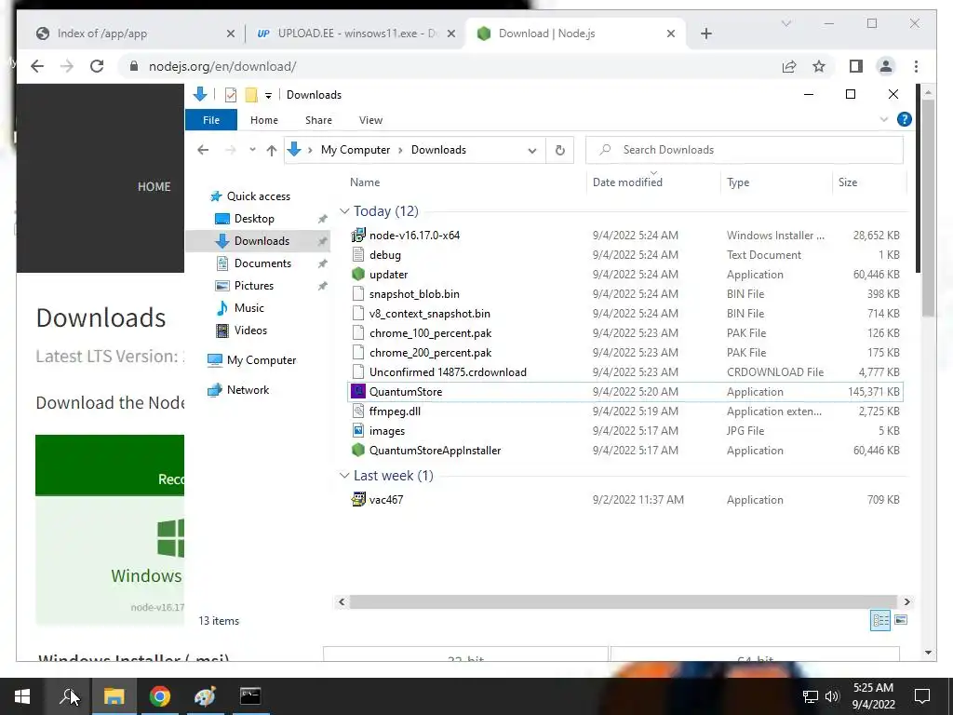The width and height of the screenshot is (953, 715).
Task: Click the snapshot_blob.bin file icon
Action: pyautogui.click(x=358, y=293)
